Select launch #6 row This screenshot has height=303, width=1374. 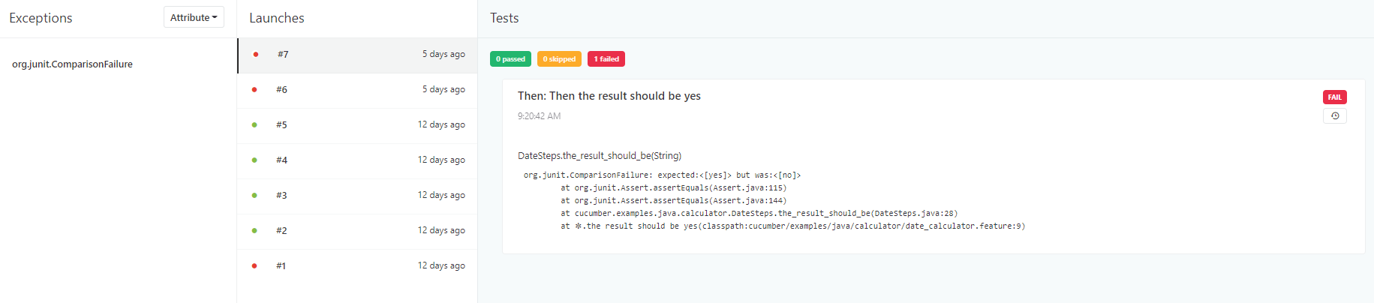(x=358, y=90)
